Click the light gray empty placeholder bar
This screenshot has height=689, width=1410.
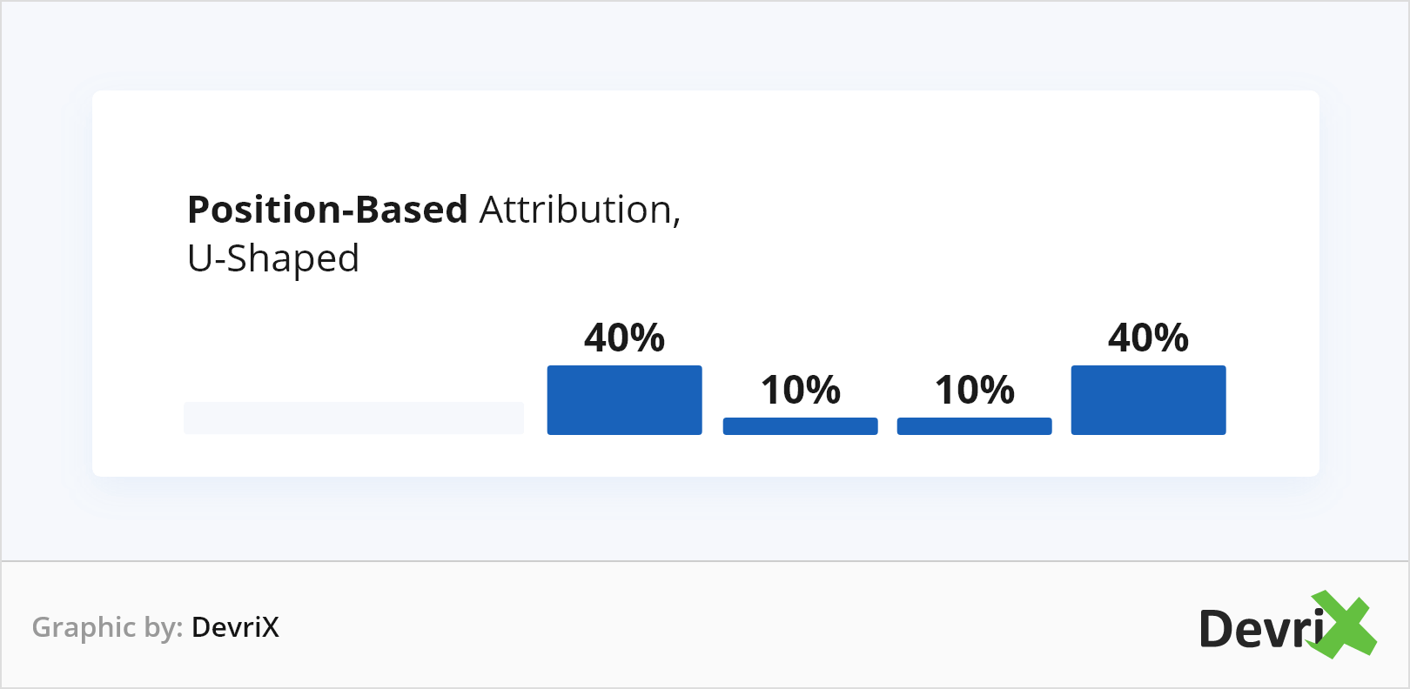pos(353,418)
